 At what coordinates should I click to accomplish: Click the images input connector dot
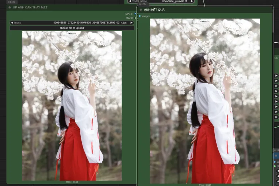point(139,16)
